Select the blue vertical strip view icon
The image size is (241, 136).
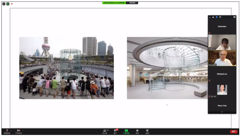point(217,17)
